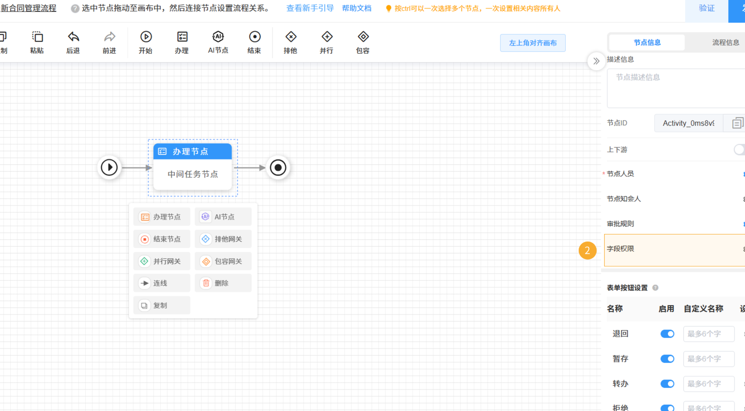Viewport: 745px width, 411px height.
Task: Click custom name field for 暂存
Action: [709, 359]
